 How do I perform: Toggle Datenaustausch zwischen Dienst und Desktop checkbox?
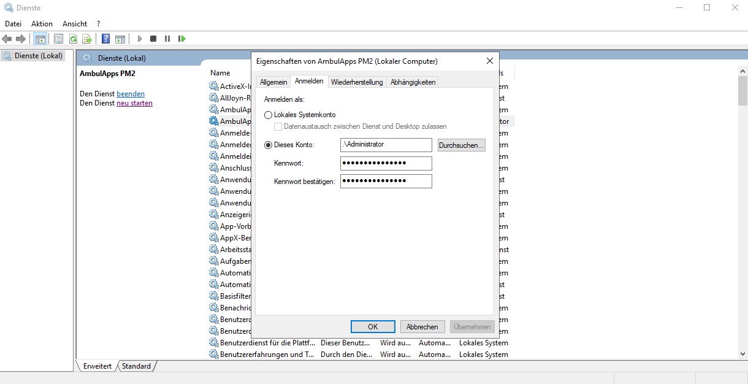point(278,126)
